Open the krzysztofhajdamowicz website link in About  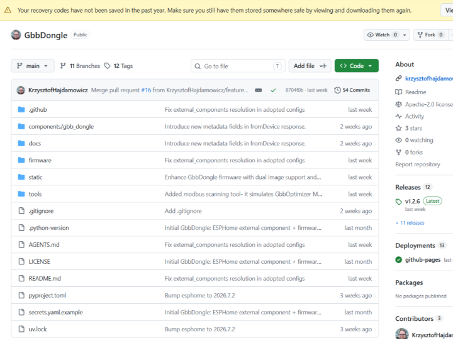(428, 78)
